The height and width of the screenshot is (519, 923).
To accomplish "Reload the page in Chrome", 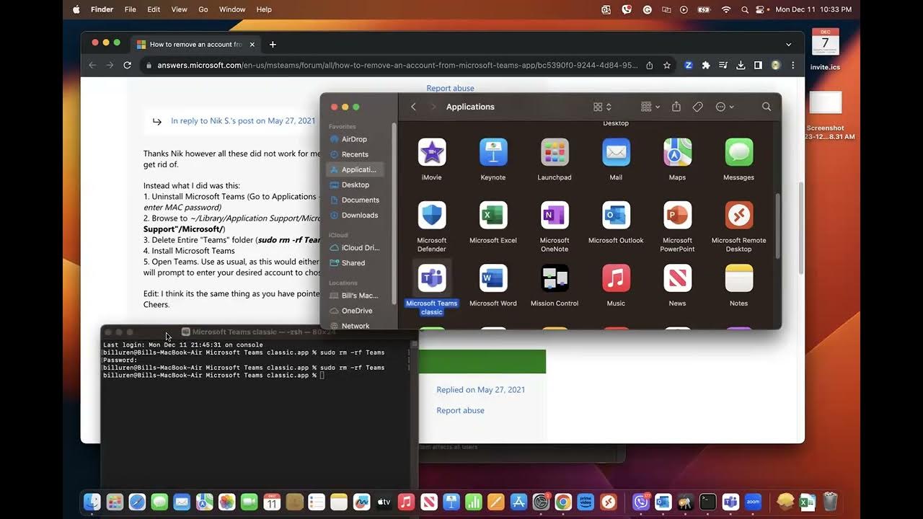I will coord(128,65).
